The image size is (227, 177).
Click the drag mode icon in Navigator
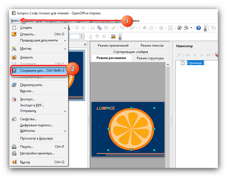tap(217, 55)
